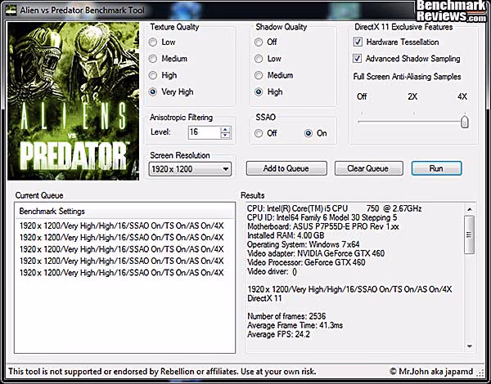Decrease anisotropic level with down arrow

click(x=225, y=136)
